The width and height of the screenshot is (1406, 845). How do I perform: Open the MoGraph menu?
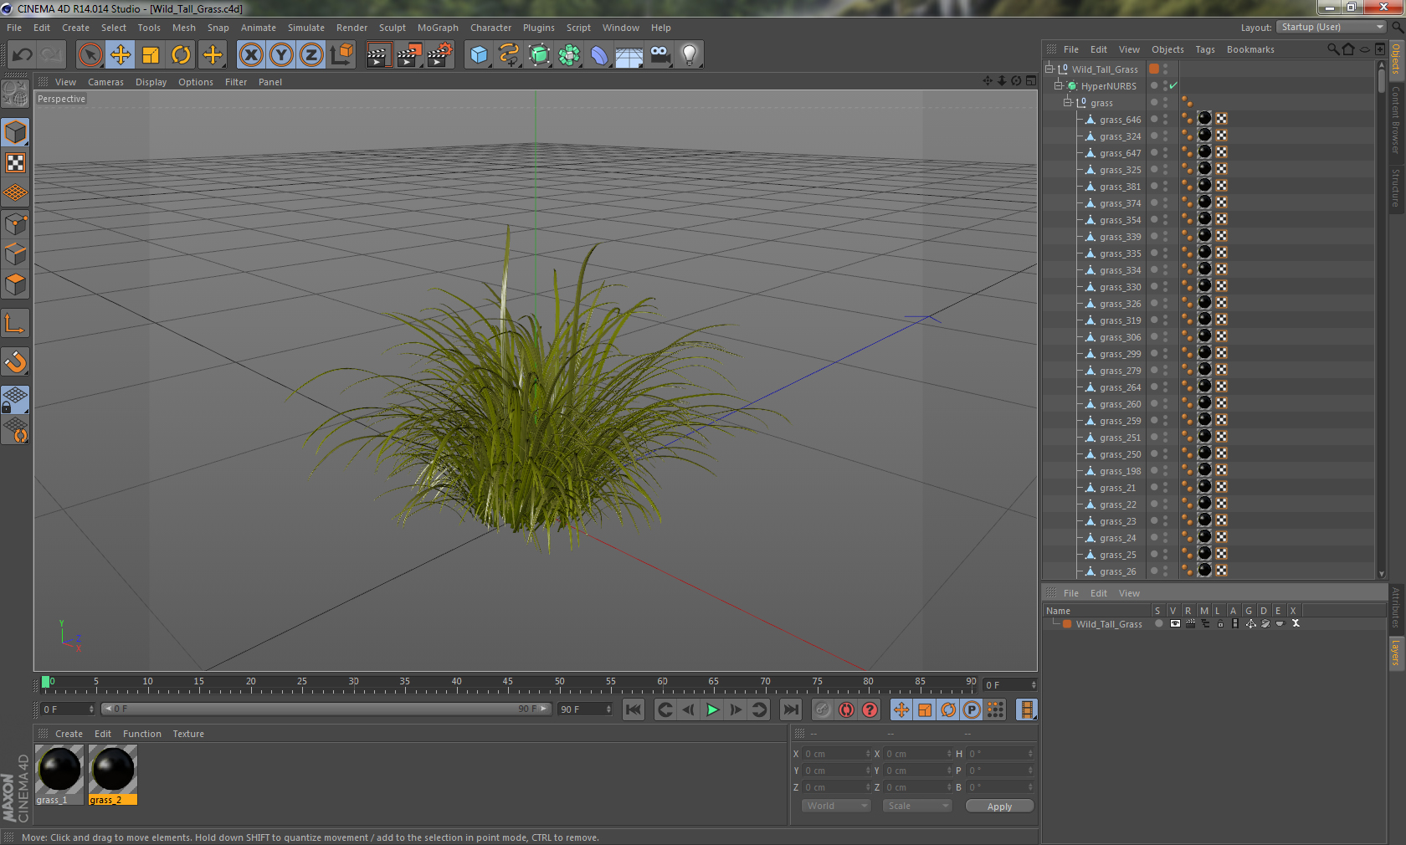point(438,28)
